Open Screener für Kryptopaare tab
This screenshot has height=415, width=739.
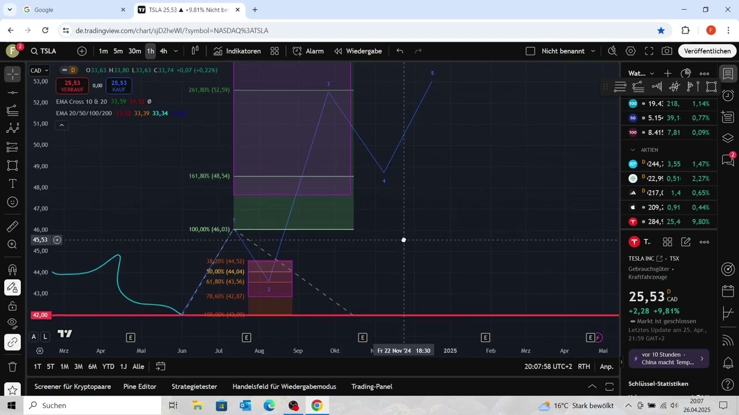73,387
